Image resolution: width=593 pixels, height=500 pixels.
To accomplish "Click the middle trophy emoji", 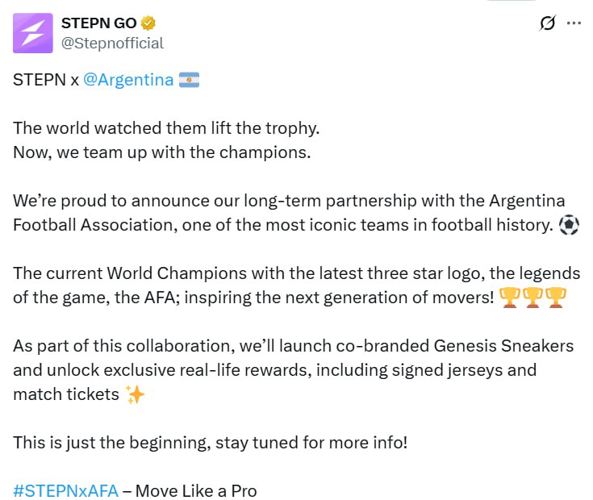I will (x=532, y=298).
